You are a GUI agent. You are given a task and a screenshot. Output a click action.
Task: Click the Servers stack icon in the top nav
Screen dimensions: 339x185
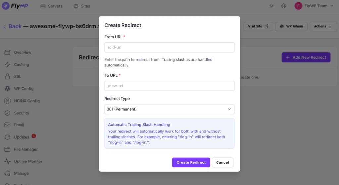(x=43, y=6)
